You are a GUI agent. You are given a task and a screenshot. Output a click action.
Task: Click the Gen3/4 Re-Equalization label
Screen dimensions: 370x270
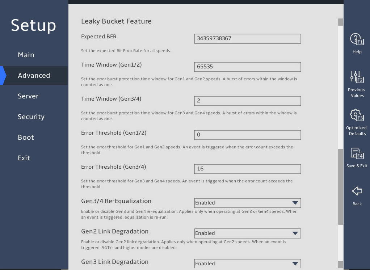point(116,201)
